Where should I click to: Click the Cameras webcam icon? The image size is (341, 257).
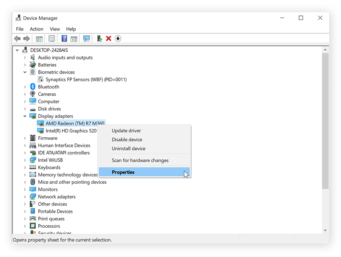click(33, 94)
